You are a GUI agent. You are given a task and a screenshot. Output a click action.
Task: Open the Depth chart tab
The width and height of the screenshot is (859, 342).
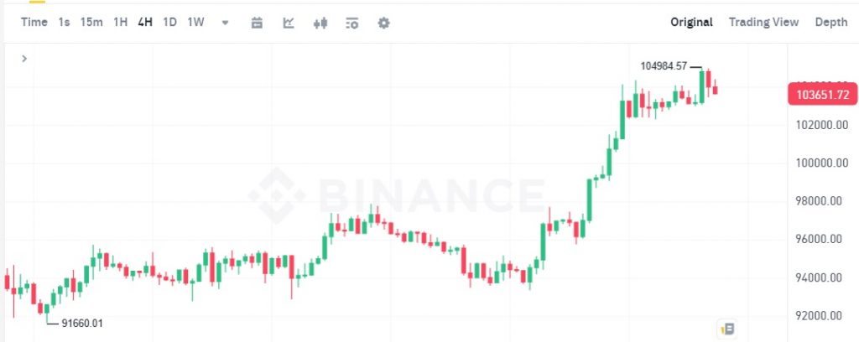(x=831, y=23)
